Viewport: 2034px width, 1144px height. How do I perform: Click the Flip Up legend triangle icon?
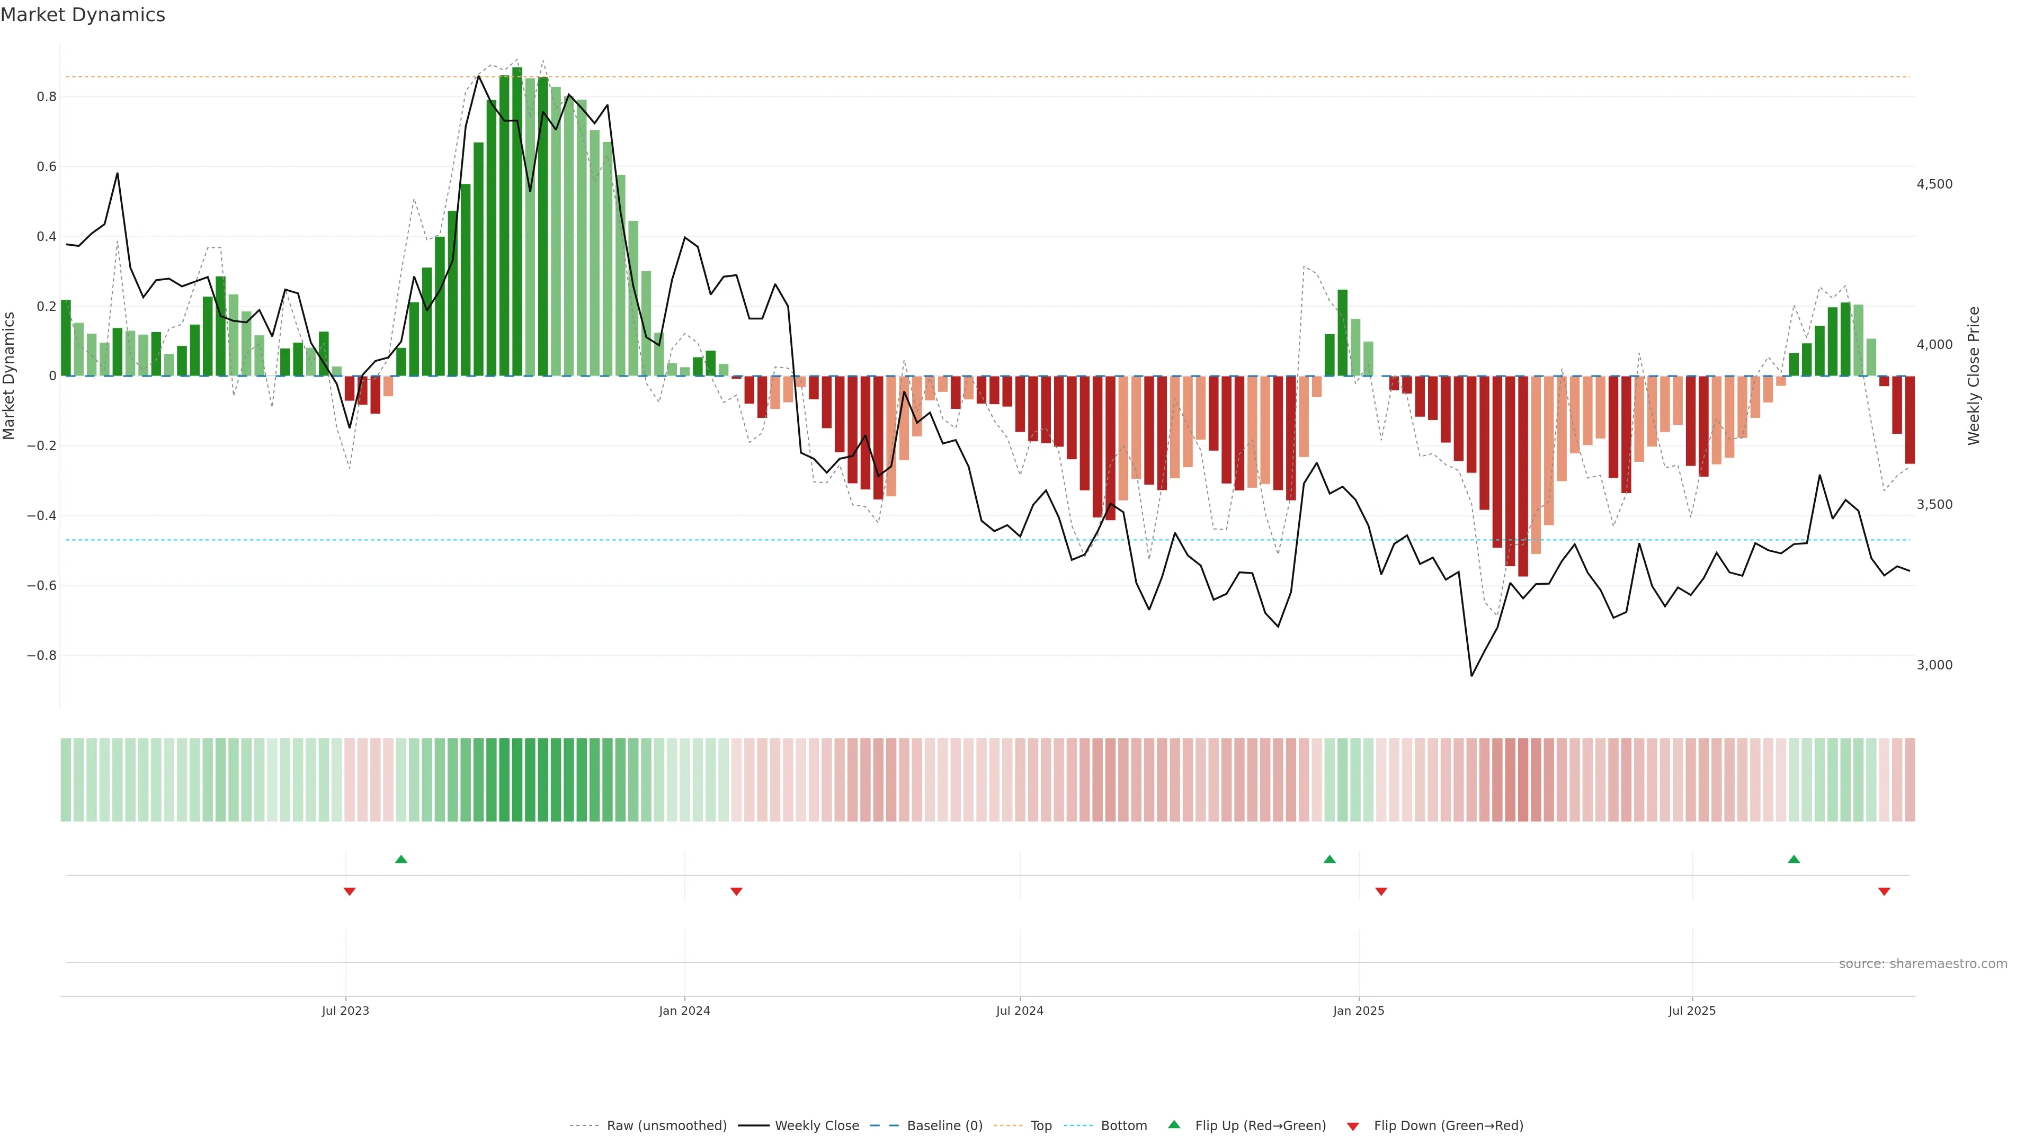1174,1124
